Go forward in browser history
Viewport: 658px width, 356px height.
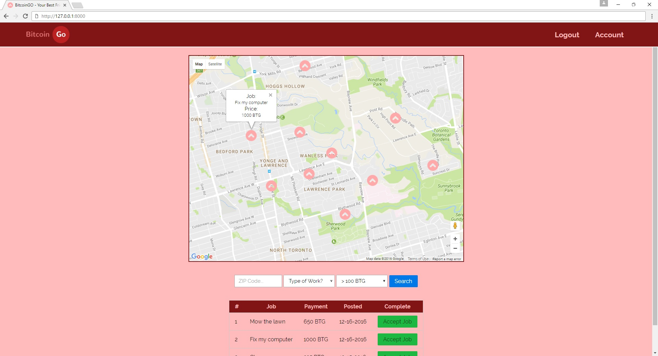(x=16, y=16)
